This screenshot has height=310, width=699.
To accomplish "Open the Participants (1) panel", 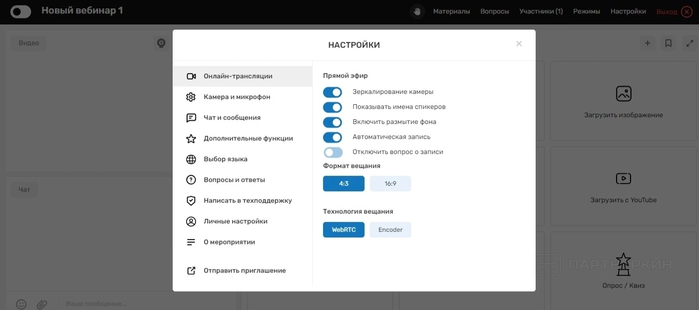I will [541, 11].
